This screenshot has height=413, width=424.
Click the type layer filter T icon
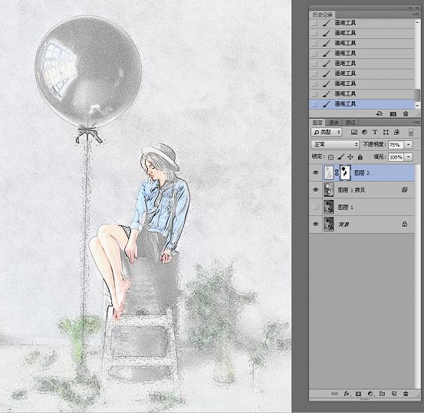point(375,132)
